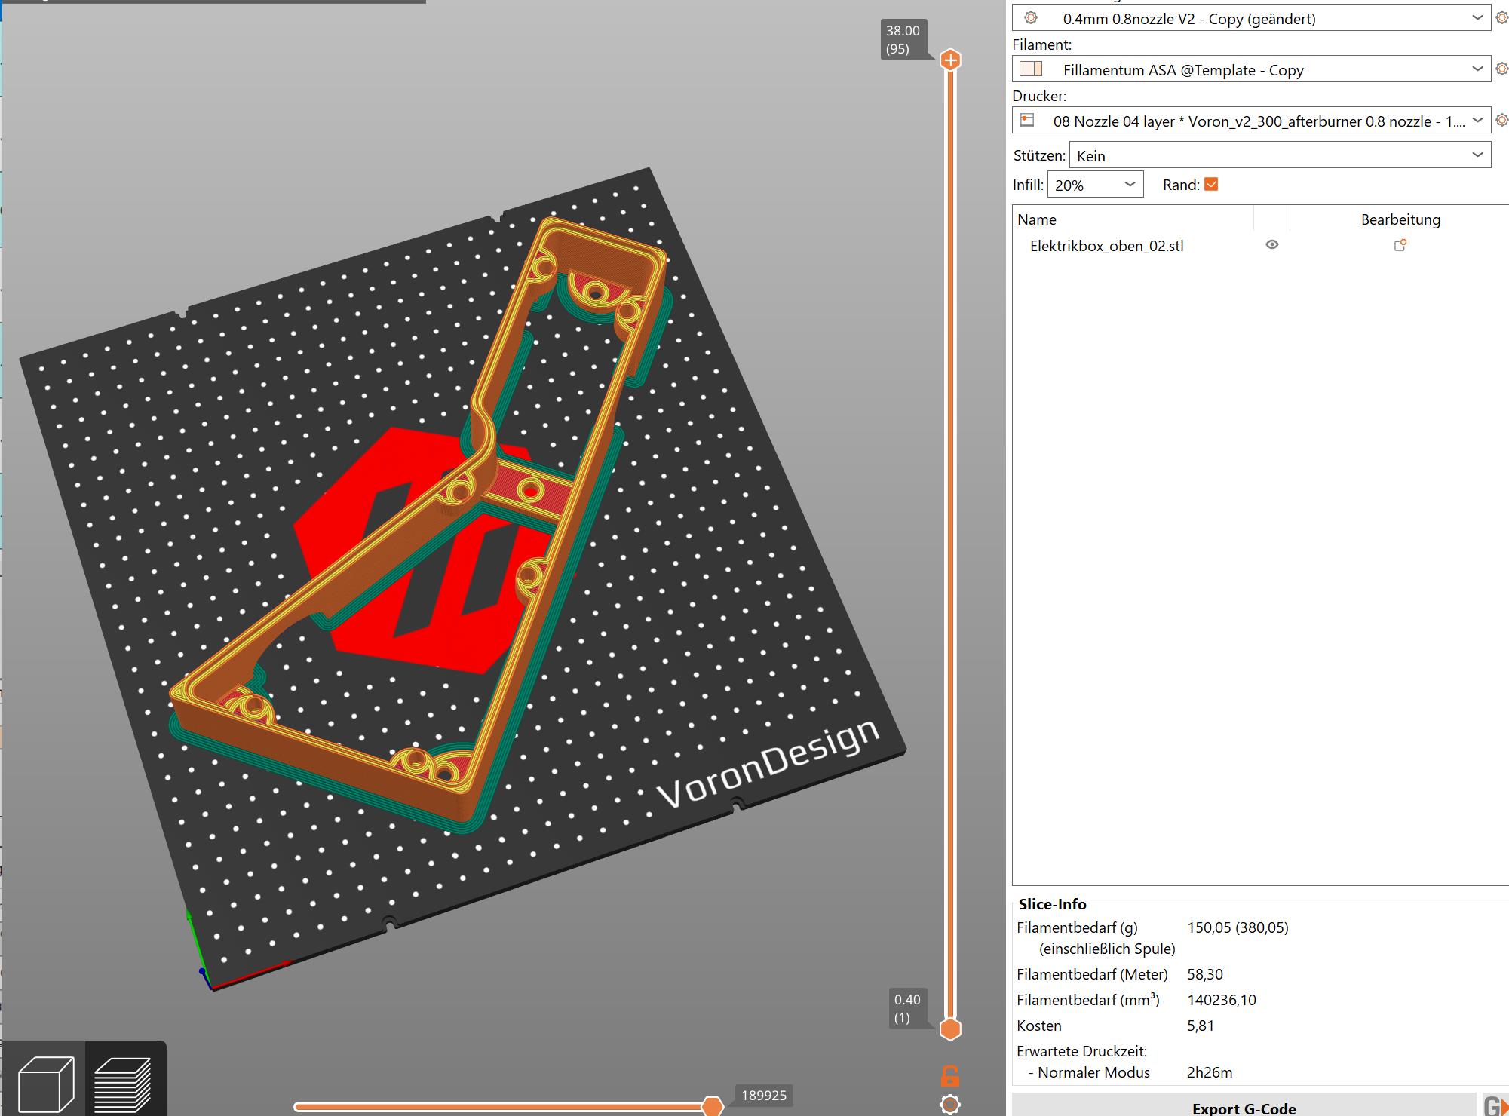Click the Filamentbedarf (Meter) value 58,30
The width and height of the screenshot is (1509, 1116).
coord(1205,974)
